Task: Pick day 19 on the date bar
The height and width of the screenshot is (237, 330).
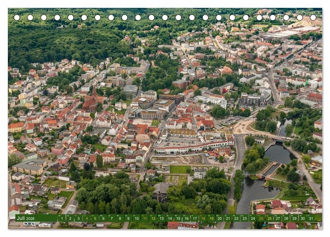Action: (211, 218)
